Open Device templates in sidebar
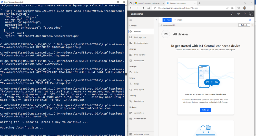256x136 pixels. pos(141,43)
